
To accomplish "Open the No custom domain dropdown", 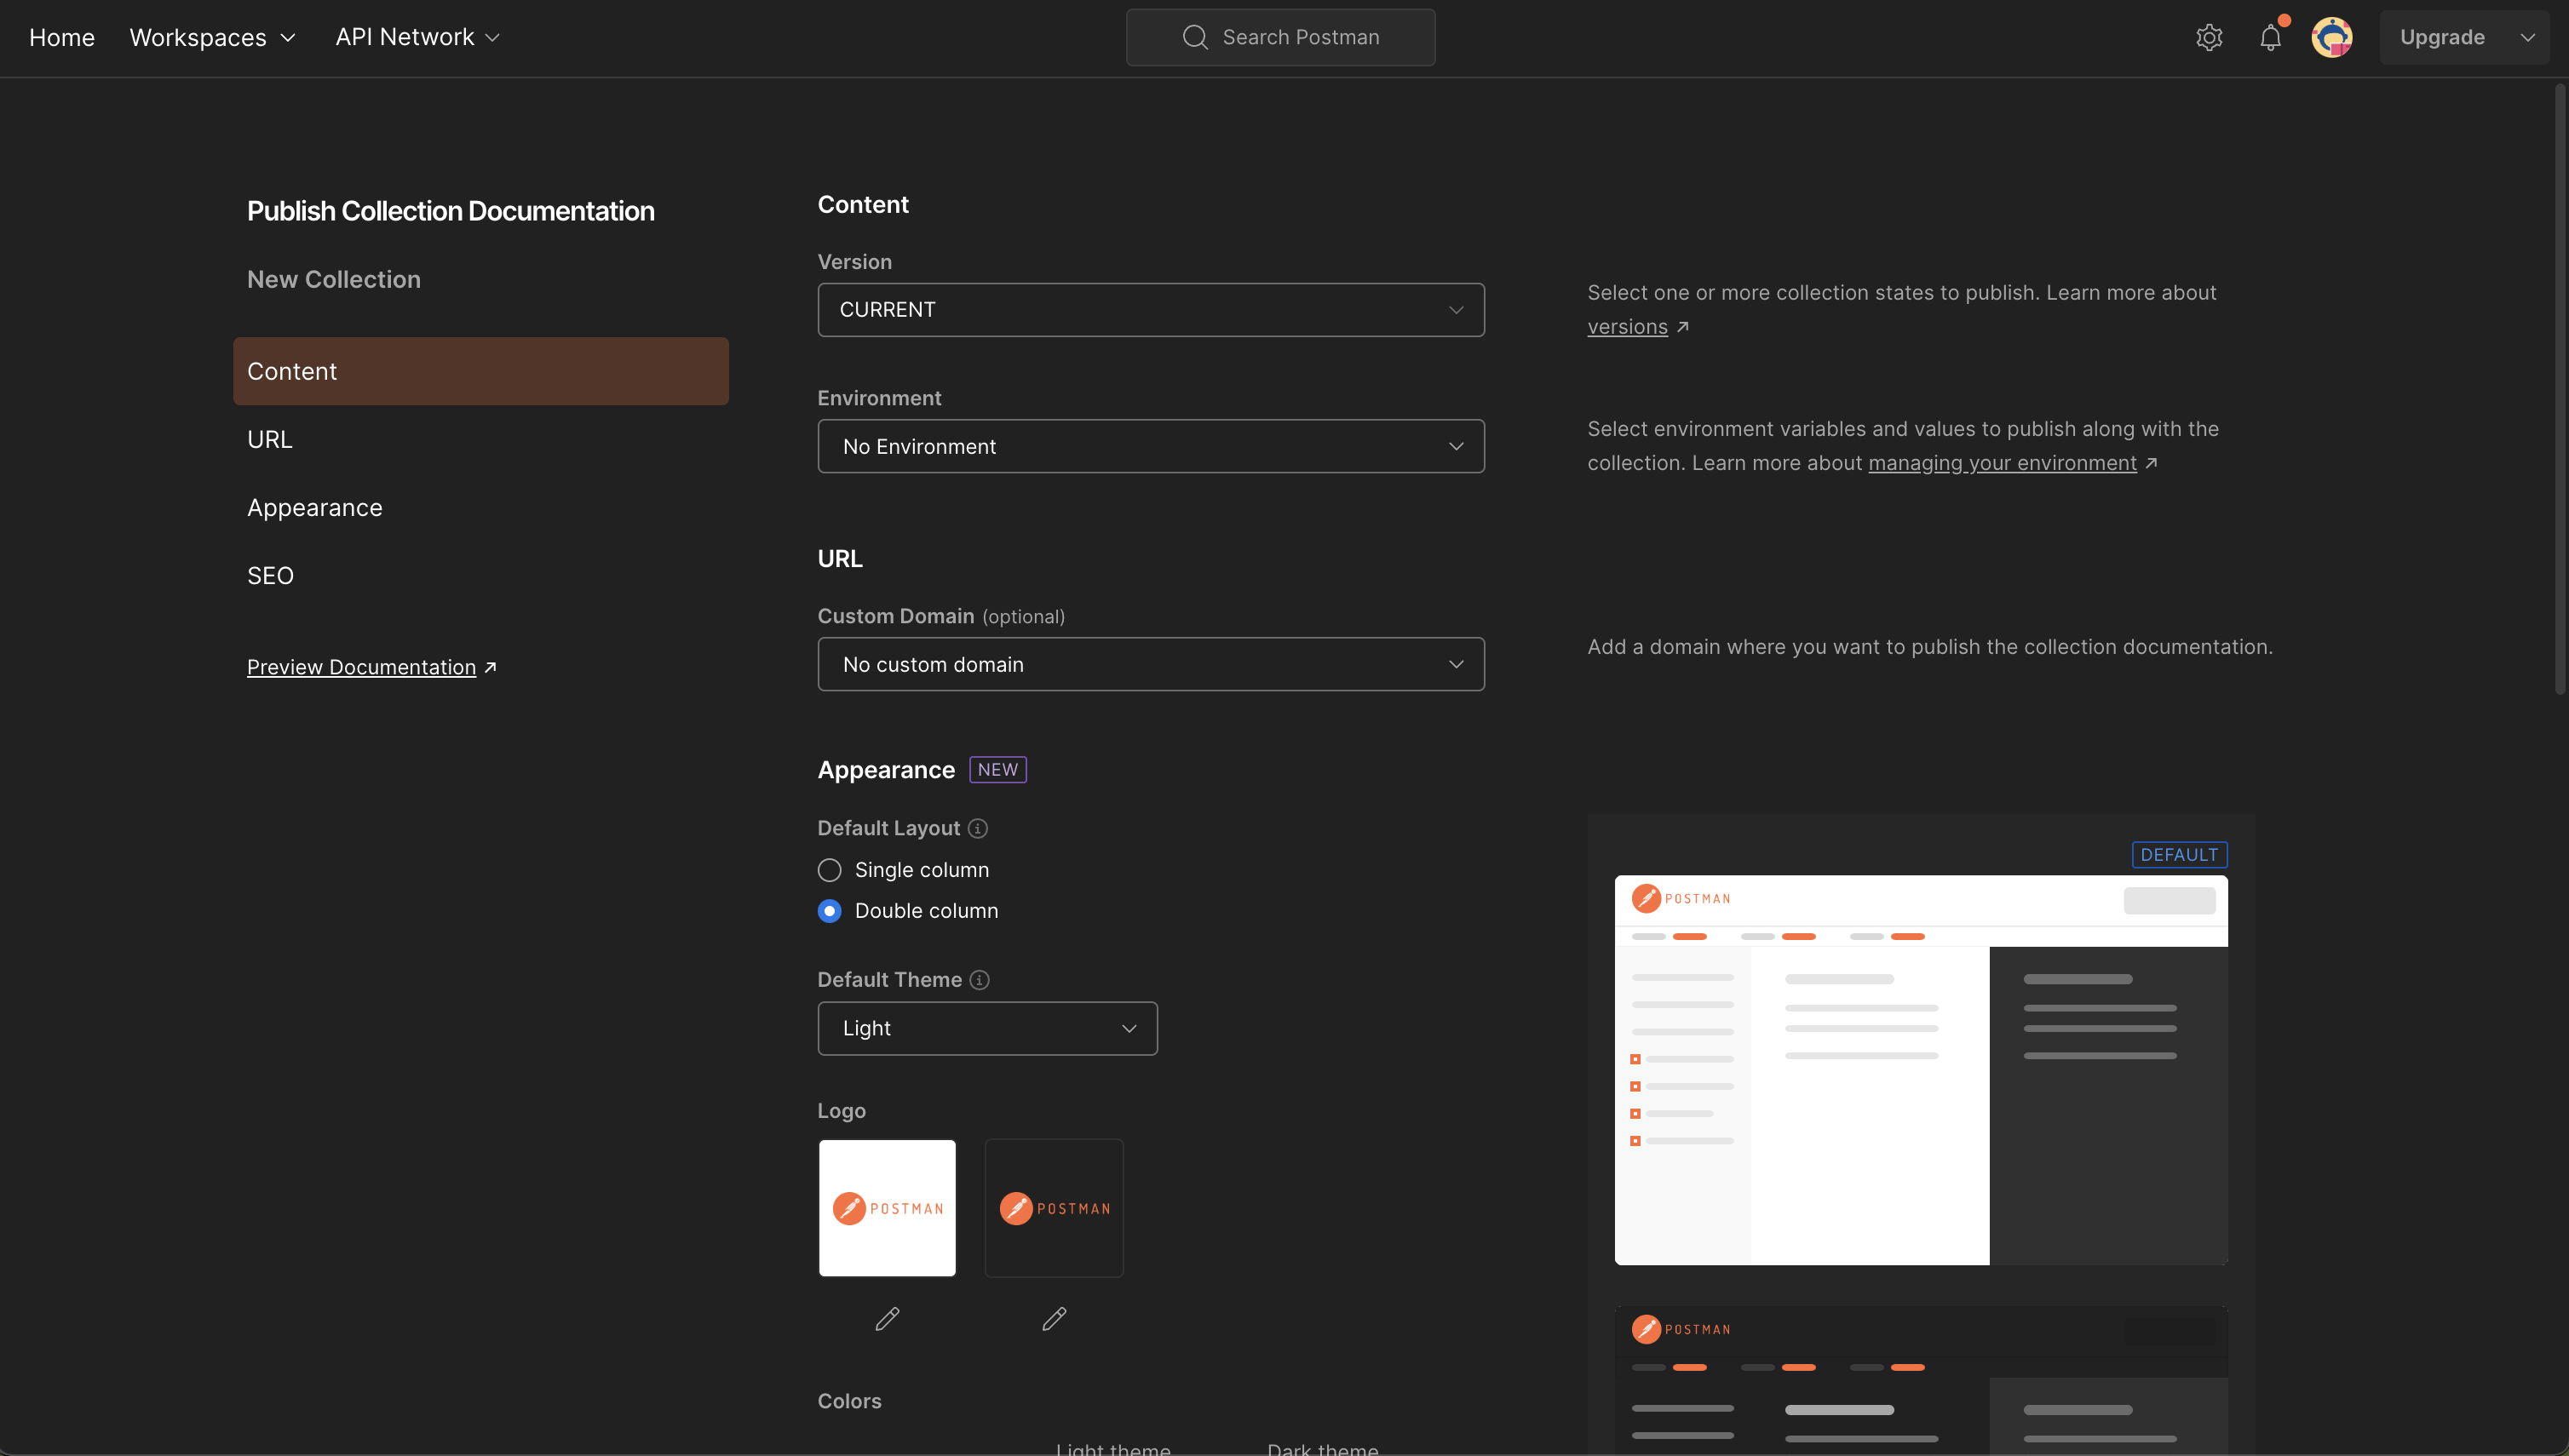I will 1151,664.
